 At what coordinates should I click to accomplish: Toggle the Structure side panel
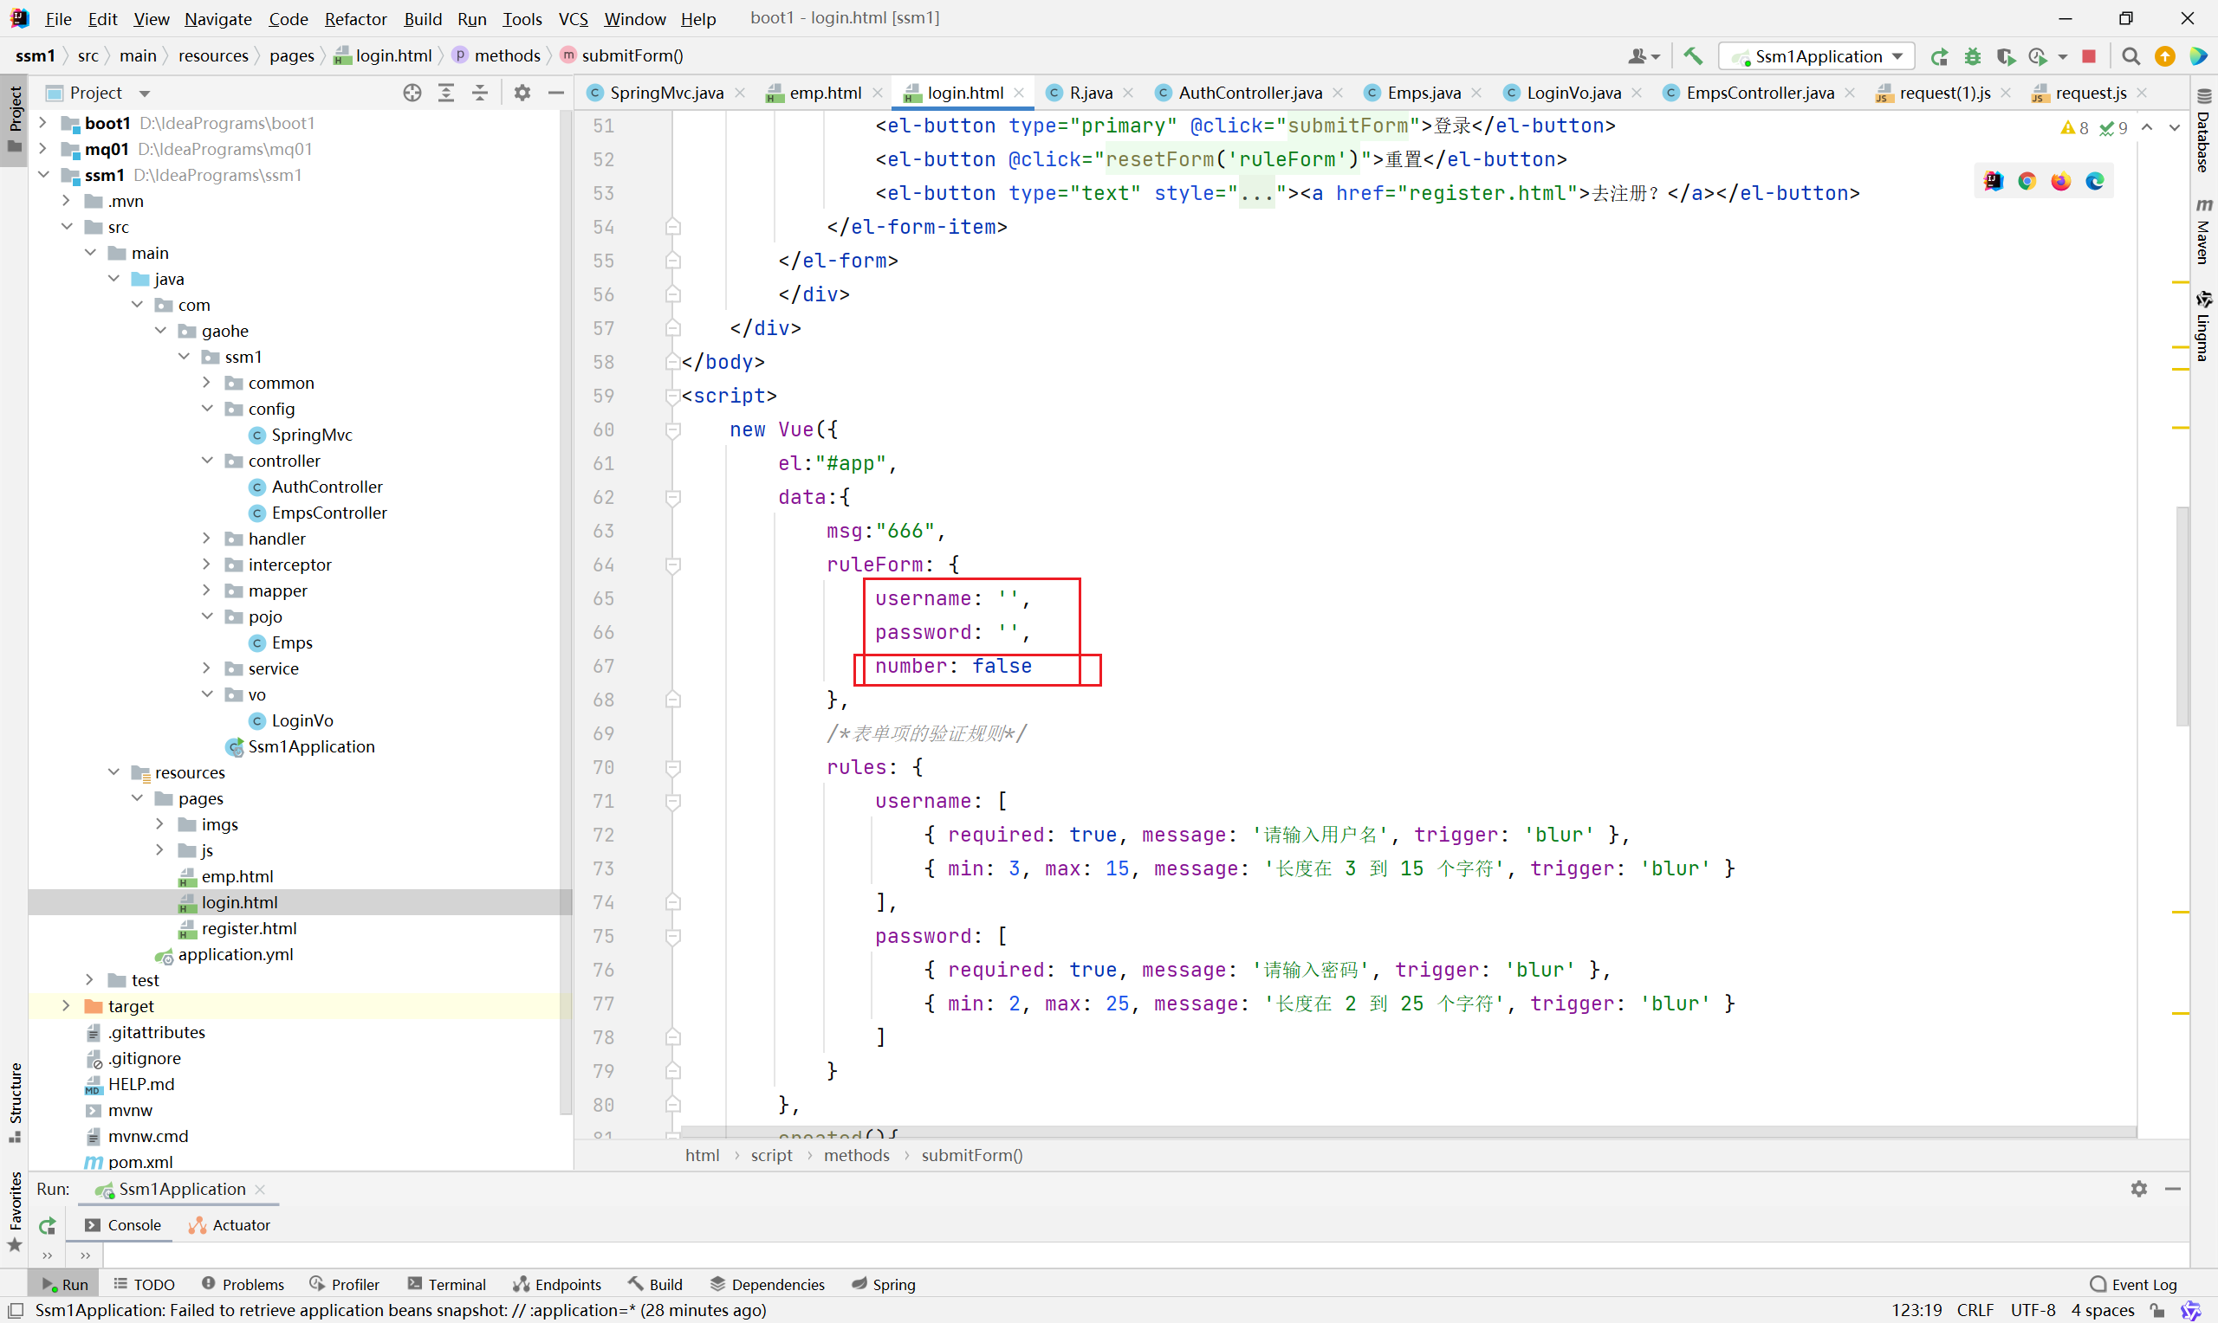[x=15, y=1100]
